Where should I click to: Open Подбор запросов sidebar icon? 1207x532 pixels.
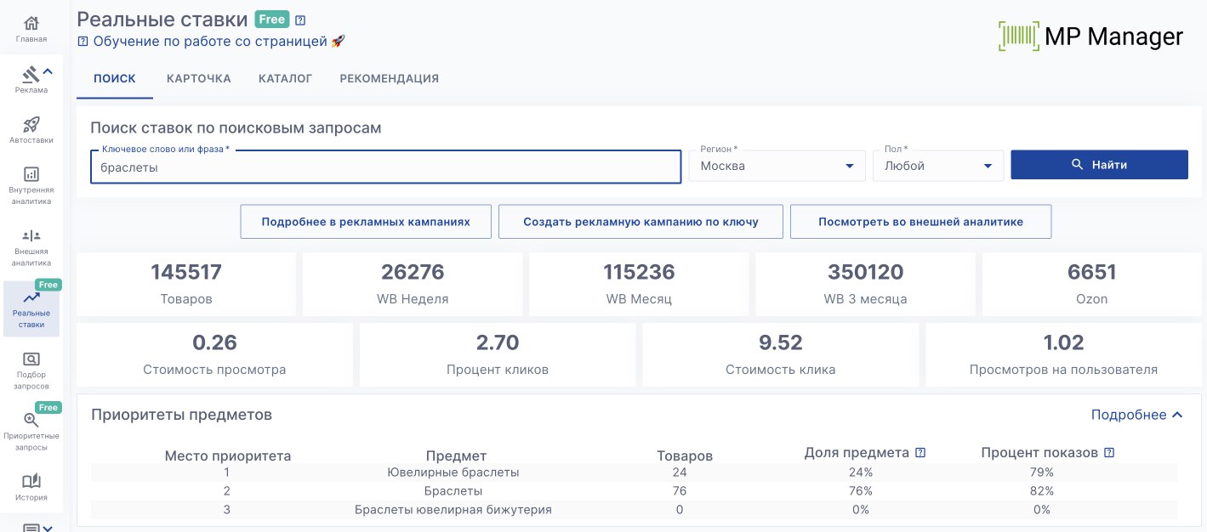click(31, 359)
